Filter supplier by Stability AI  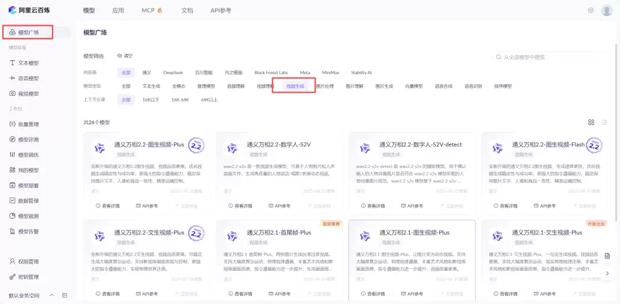click(362, 73)
